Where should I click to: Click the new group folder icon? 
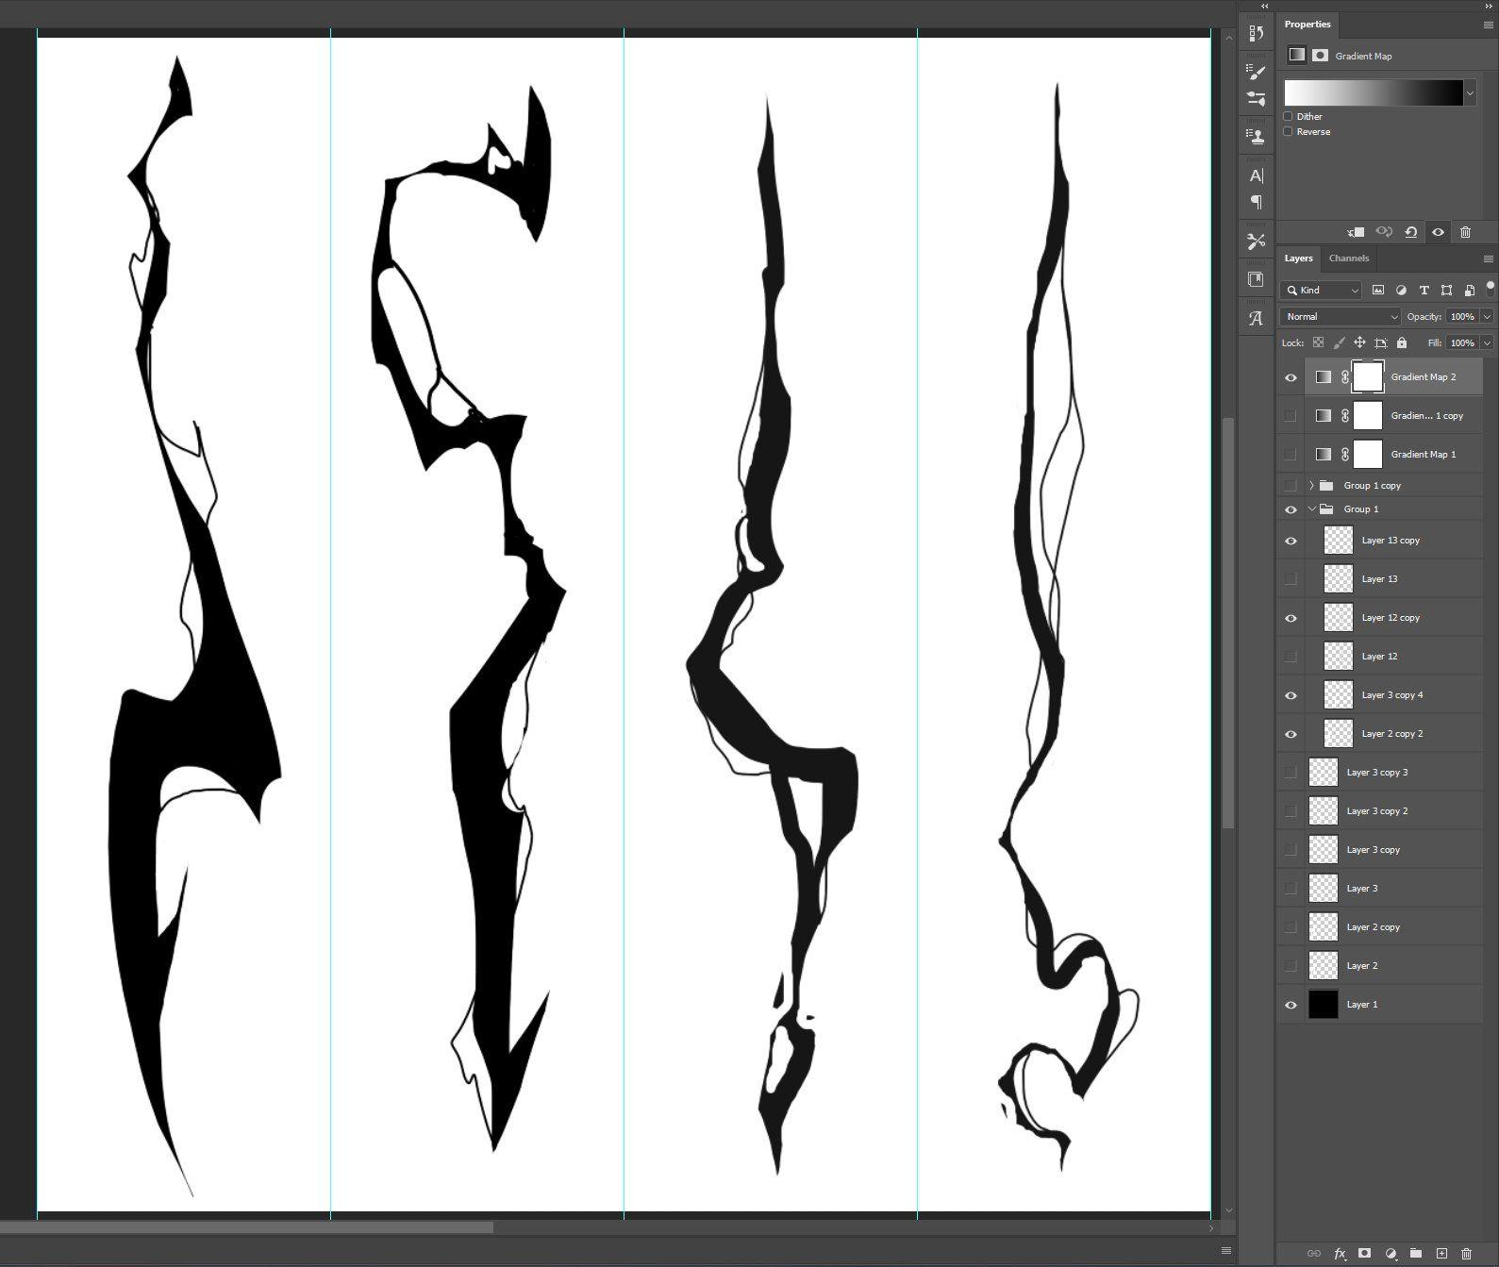[x=1416, y=1254]
